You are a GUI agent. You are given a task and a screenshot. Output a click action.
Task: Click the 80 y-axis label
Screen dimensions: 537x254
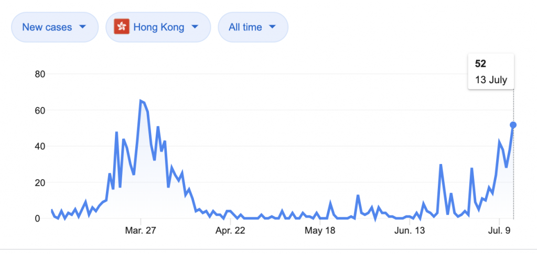coord(40,74)
